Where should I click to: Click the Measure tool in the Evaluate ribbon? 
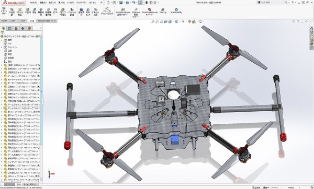(x=34, y=11)
